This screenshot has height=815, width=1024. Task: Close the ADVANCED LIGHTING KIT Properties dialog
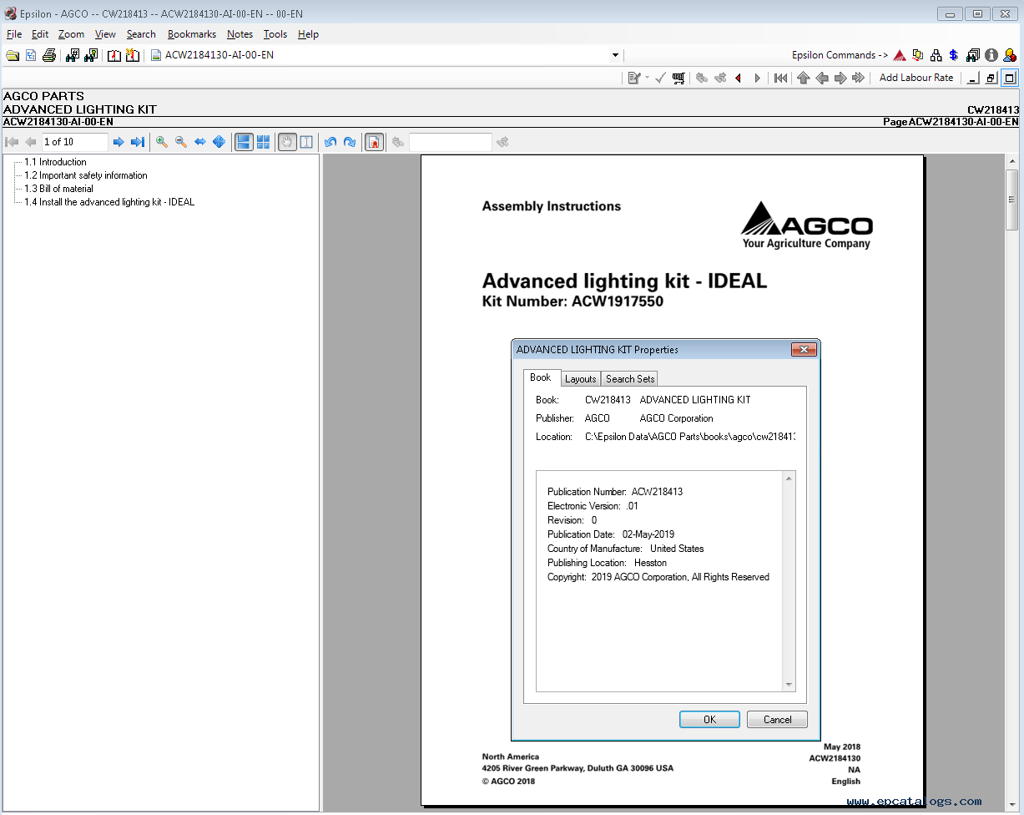pos(803,349)
